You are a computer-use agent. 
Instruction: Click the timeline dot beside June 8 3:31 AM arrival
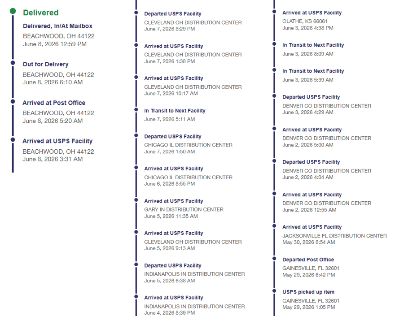pos(13,140)
